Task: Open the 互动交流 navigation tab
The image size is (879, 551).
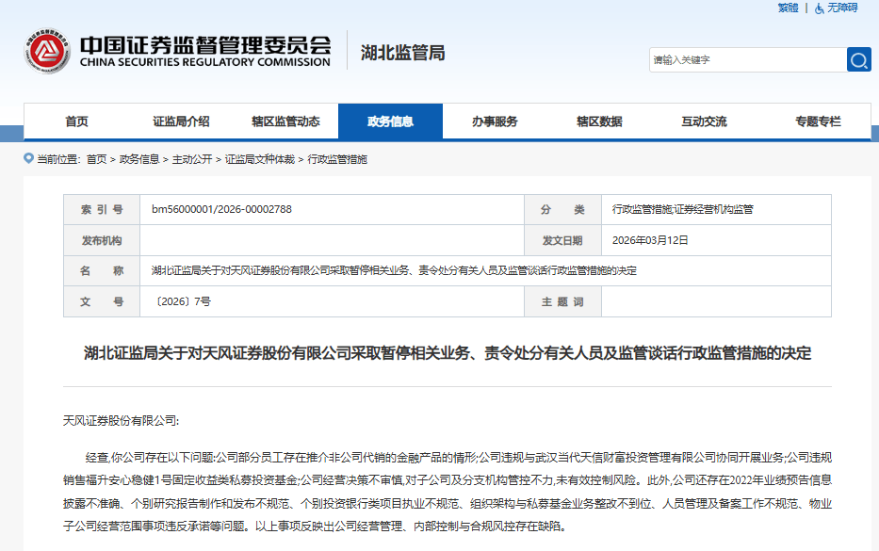Action: coord(704,122)
